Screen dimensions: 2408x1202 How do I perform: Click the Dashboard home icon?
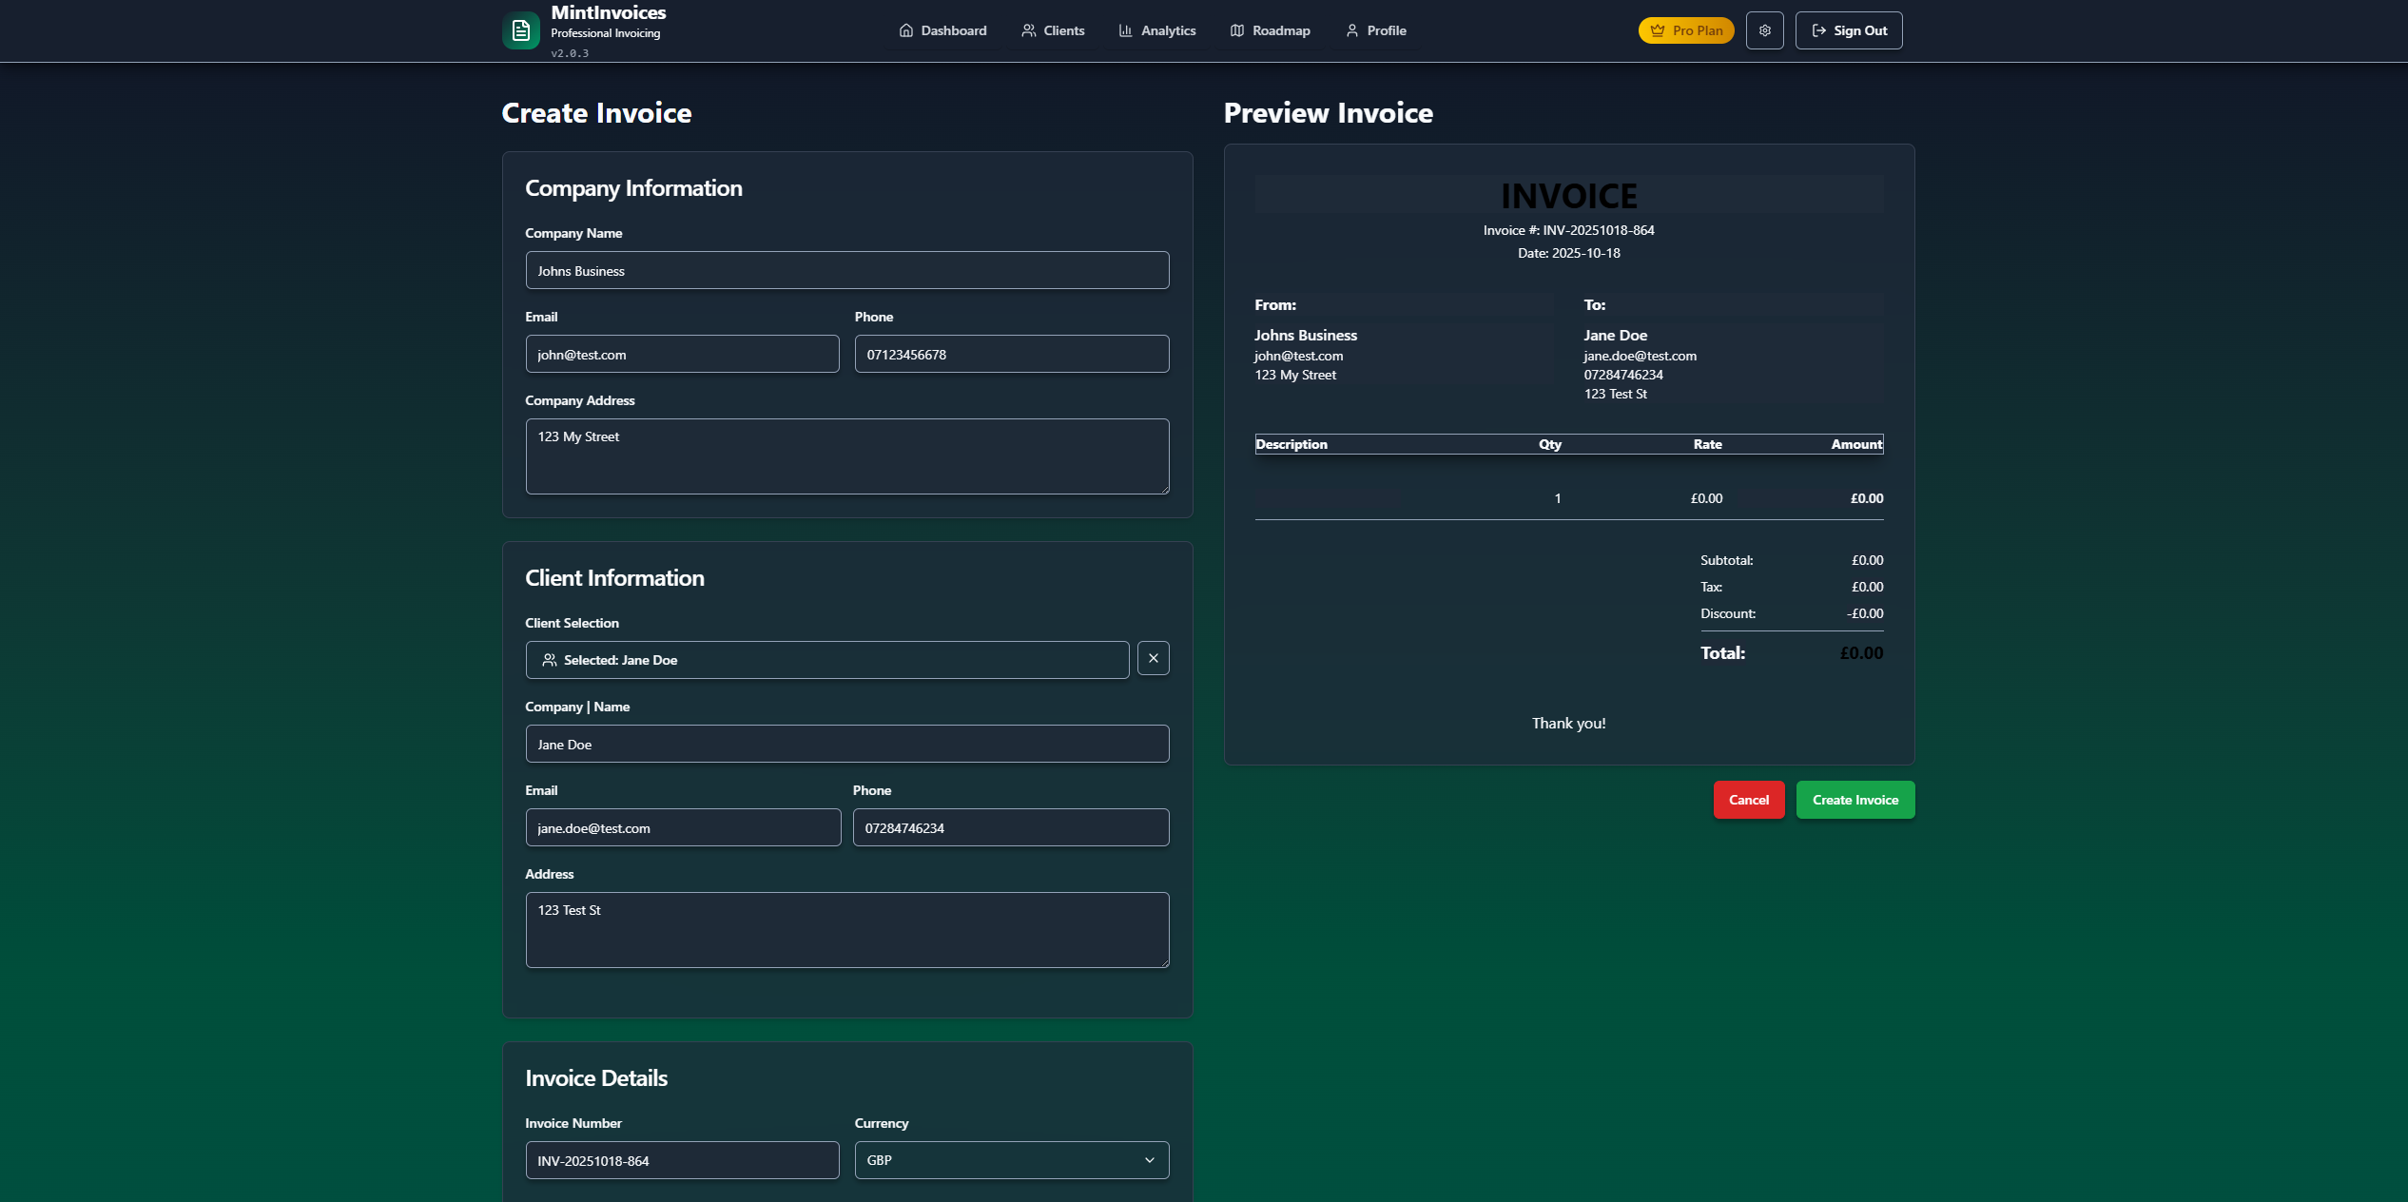click(905, 30)
